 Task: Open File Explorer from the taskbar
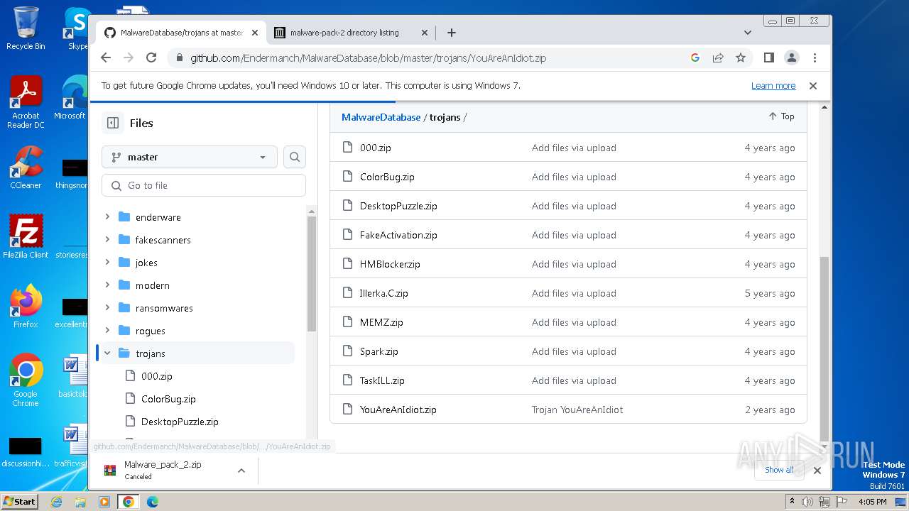[80, 502]
